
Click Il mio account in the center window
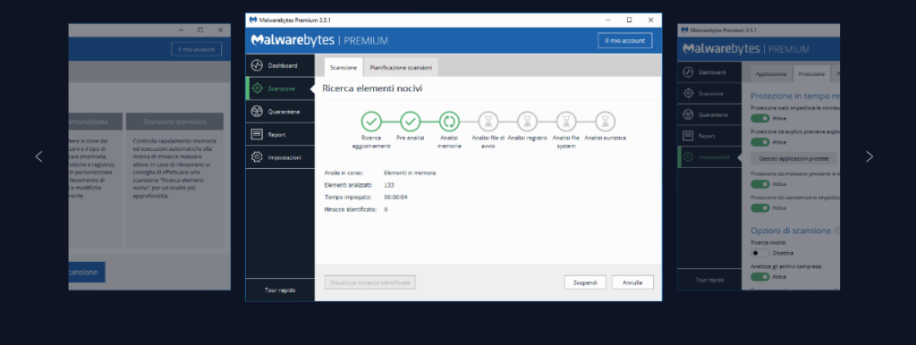(x=624, y=41)
